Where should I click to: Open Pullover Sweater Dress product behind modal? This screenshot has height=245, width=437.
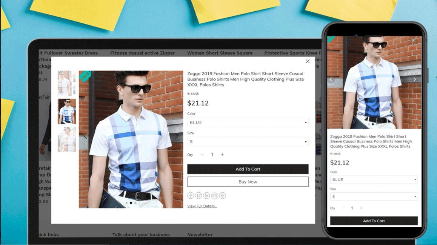point(69,53)
